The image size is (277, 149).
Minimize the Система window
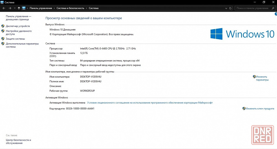pyautogui.click(x=255, y=2)
